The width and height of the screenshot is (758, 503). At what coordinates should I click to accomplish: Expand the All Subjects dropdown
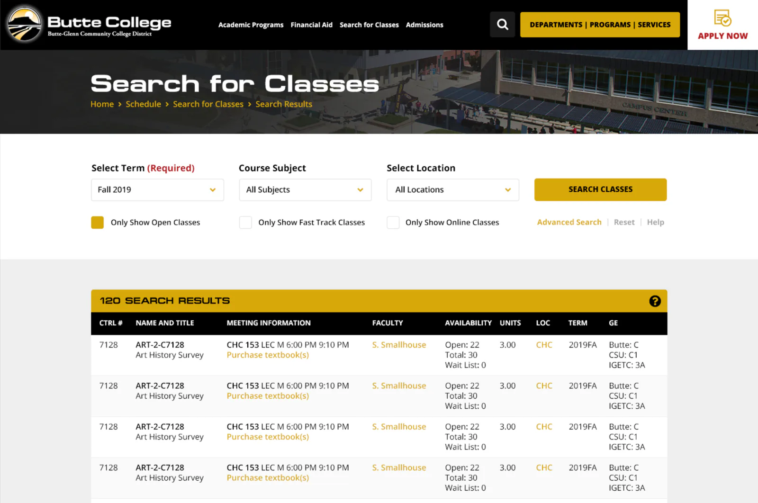coord(305,190)
